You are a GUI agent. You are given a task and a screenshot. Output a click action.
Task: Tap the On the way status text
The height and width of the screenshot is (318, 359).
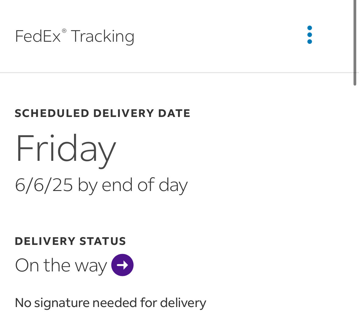pos(61,265)
